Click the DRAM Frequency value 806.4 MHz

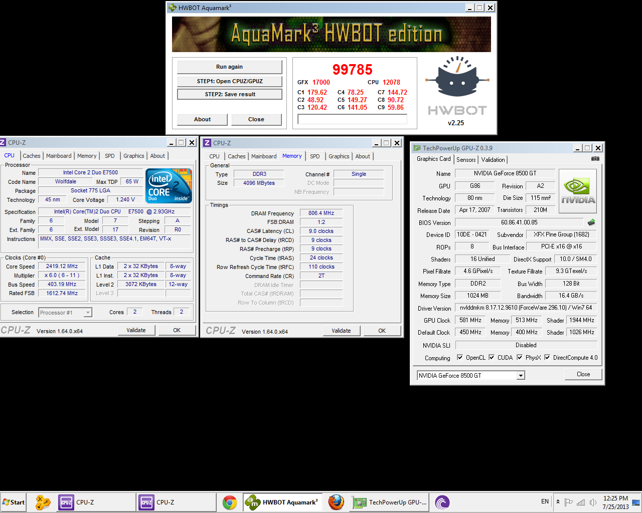(321, 213)
